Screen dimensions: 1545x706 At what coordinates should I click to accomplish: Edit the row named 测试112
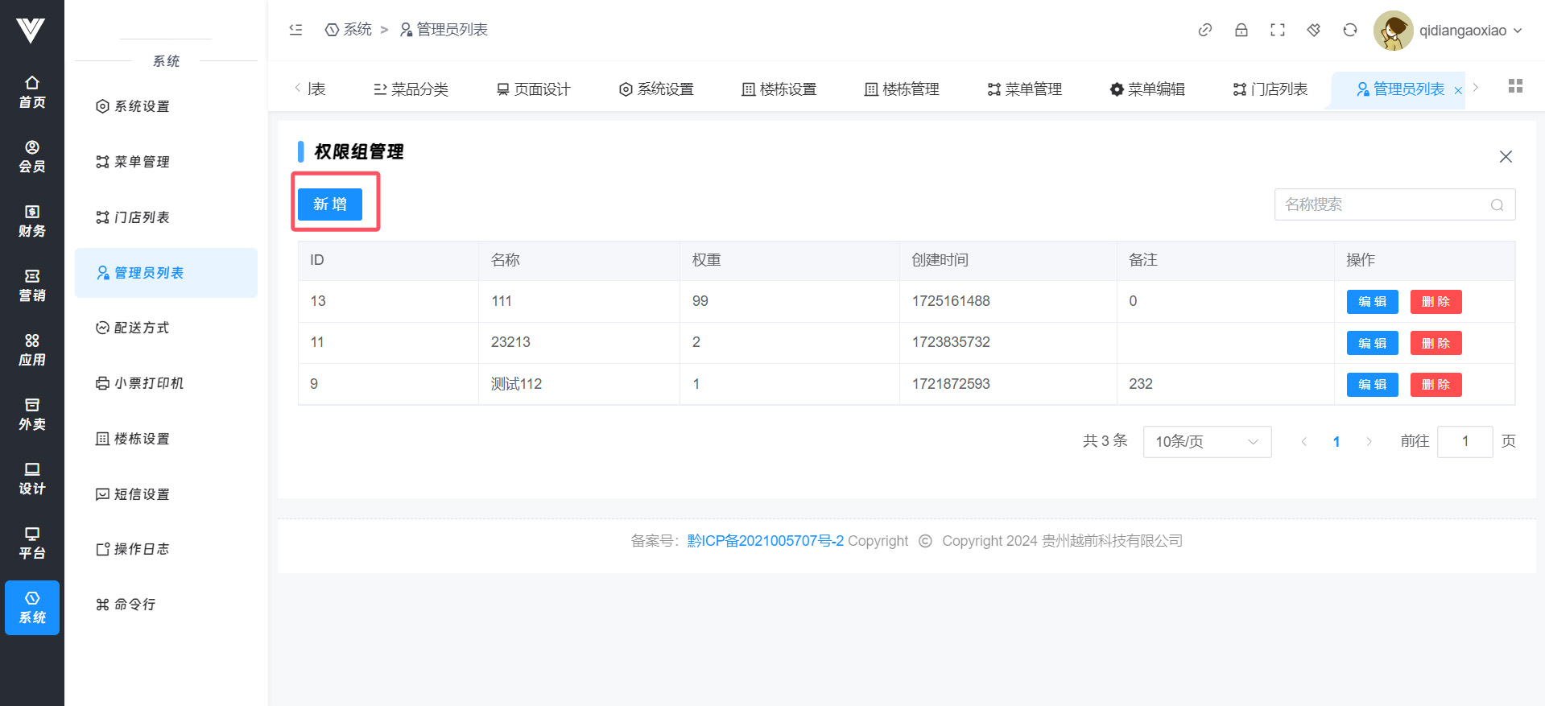(x=1372, y=385)
